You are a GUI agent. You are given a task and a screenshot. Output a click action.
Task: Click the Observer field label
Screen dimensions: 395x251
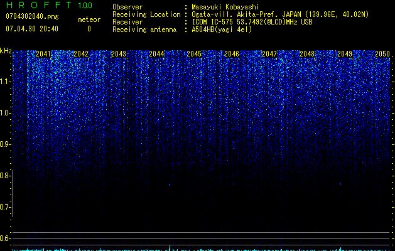pos(127,7)
